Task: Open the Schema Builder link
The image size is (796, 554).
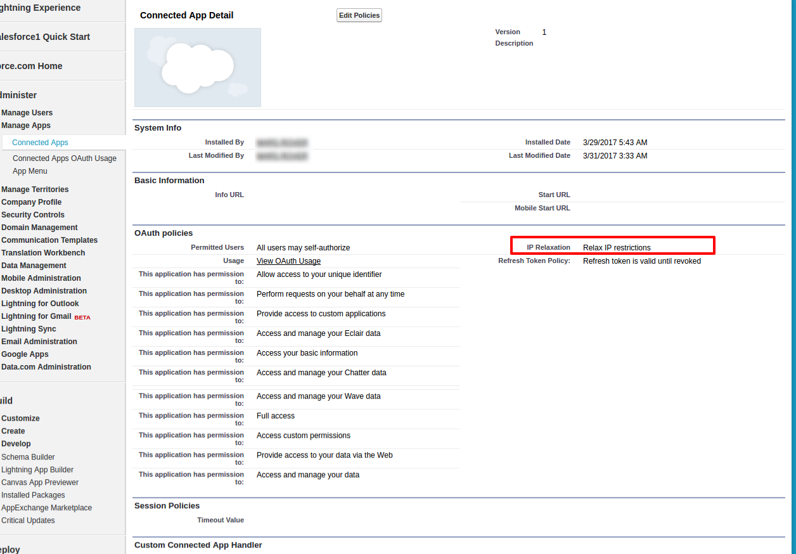Action: tap(28, 457)
